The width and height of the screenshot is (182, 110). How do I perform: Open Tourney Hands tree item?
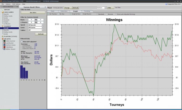(x=5, y=34)
